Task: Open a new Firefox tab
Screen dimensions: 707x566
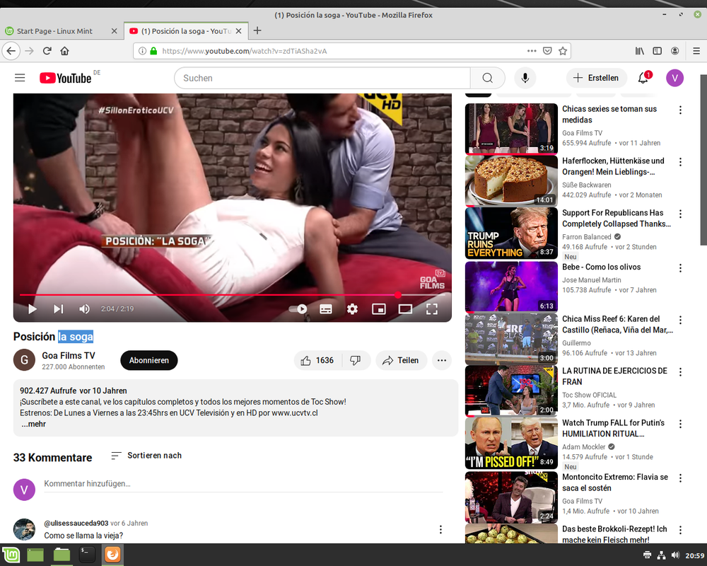Action: (257, 30)
